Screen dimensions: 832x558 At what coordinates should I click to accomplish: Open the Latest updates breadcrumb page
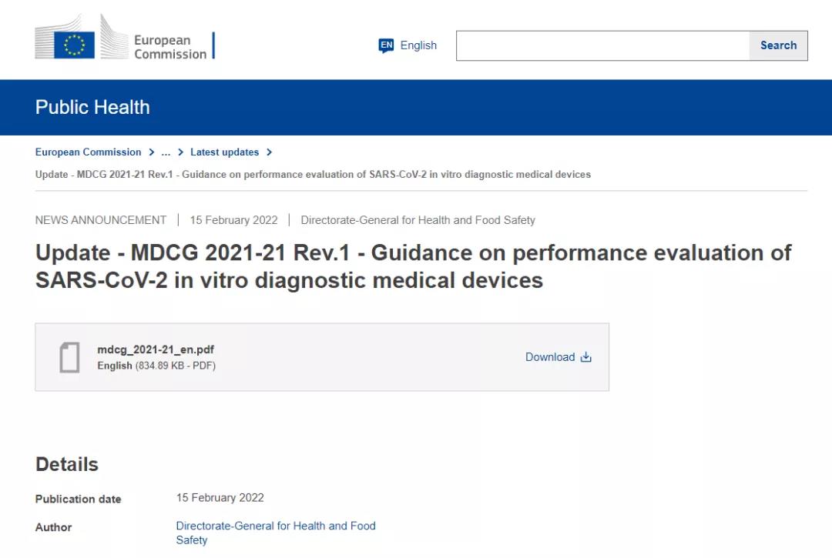point(224,152)
